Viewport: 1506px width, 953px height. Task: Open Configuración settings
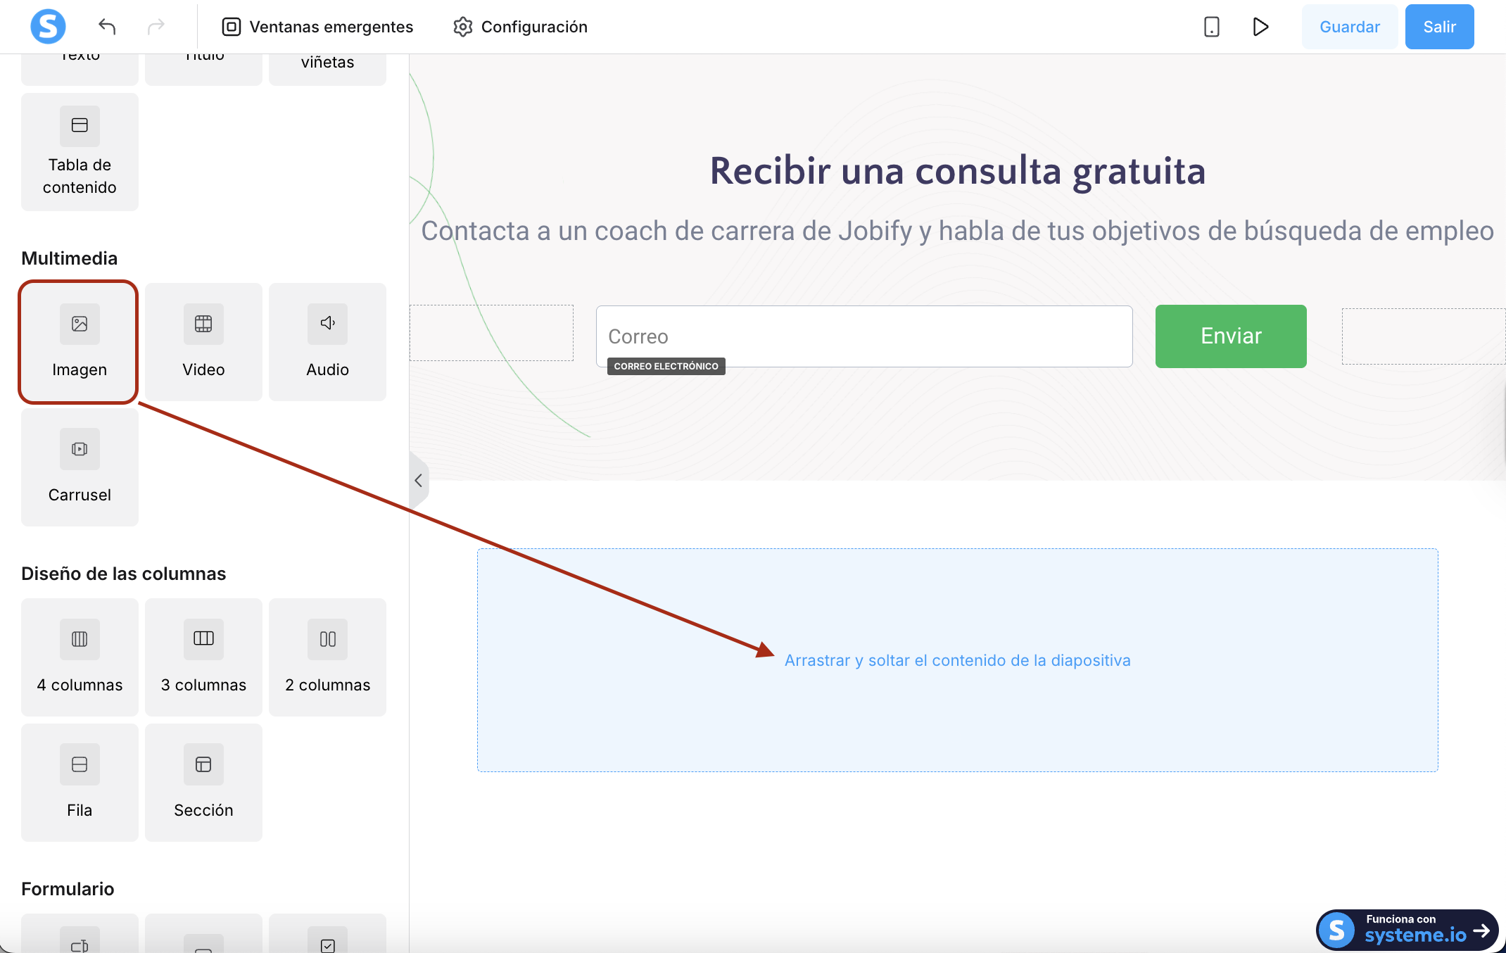click(520, 27)
